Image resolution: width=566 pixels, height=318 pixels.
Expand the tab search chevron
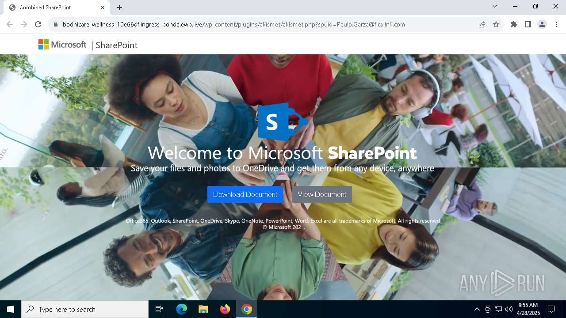point(495,6)
